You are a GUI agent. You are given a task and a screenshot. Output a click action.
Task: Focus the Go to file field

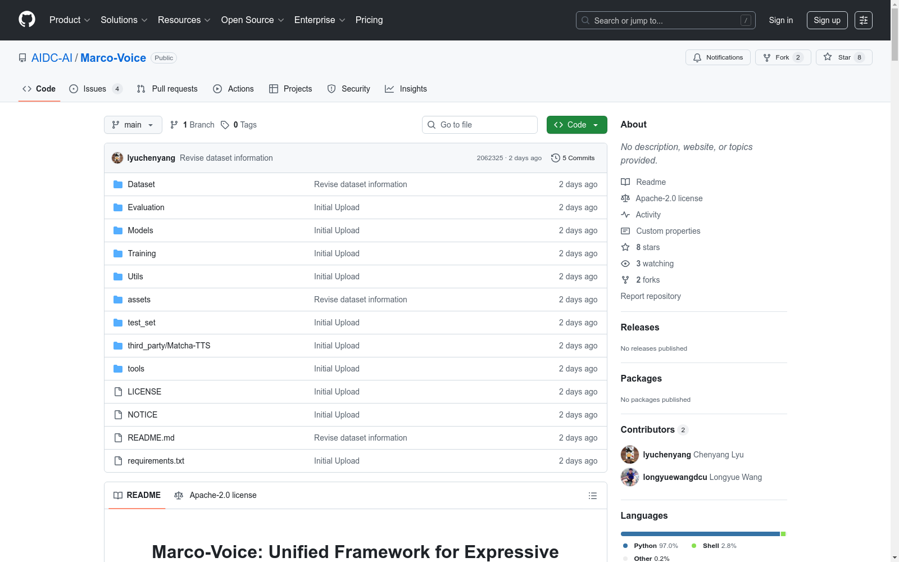480,125
